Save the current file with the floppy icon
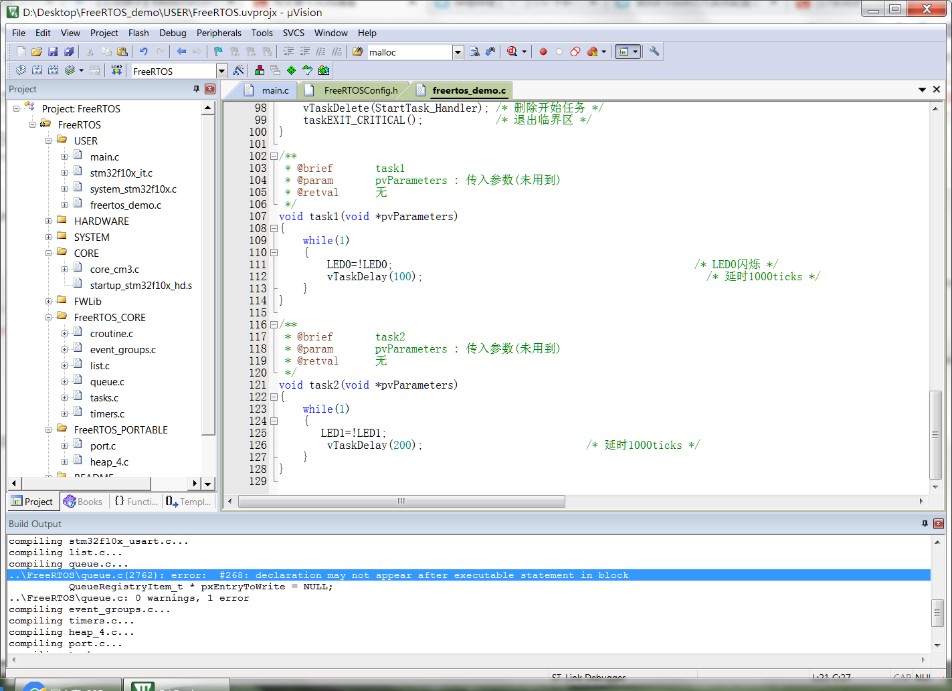This screenshot has height=691, width=952. tap(53, 52)
